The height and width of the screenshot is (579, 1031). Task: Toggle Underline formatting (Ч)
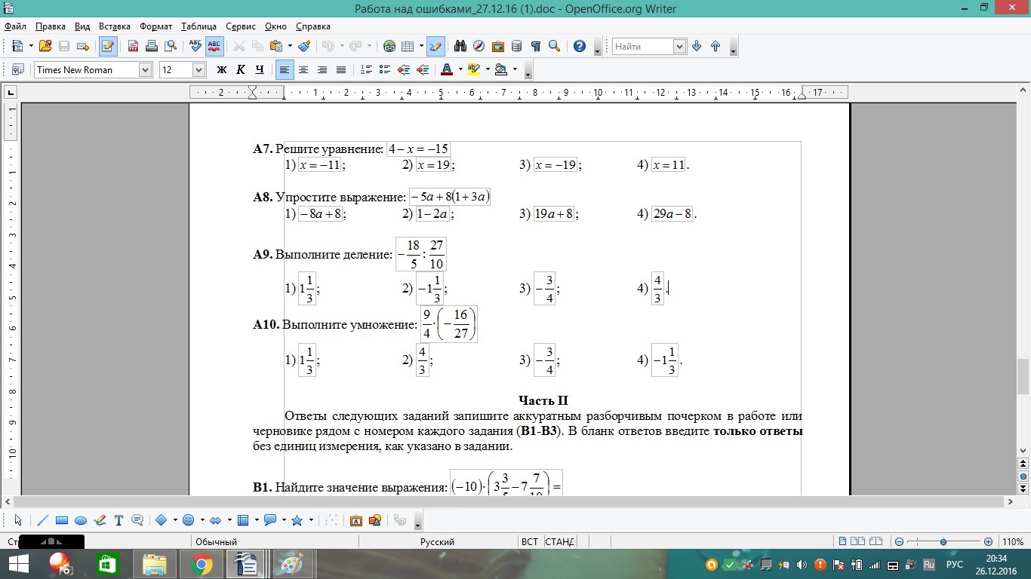click(260, 69)
